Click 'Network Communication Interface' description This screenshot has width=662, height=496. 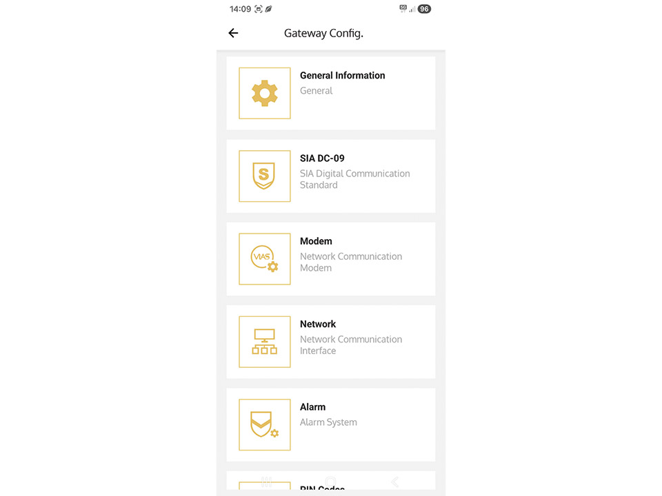pos(351,345)
